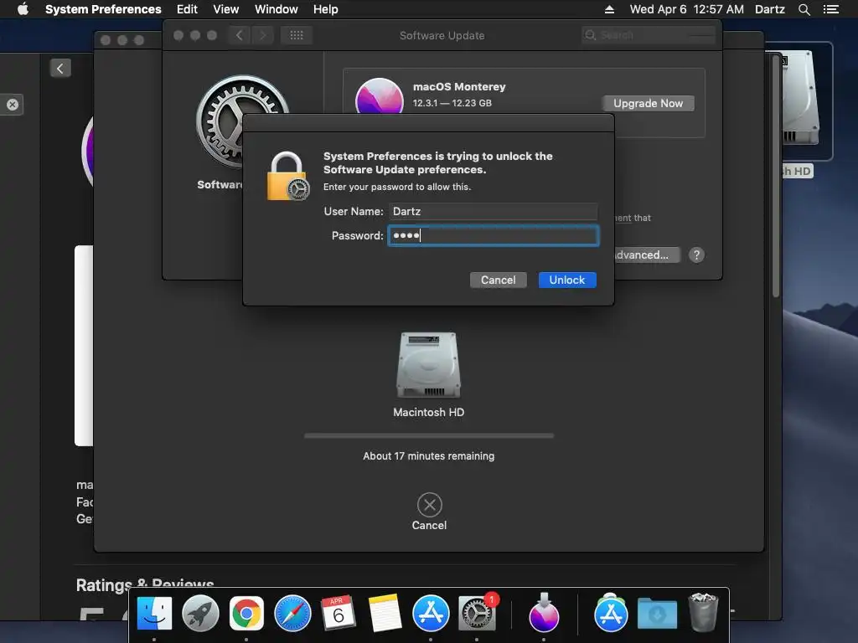Click the Dartz user name in menu bar
858x643 pixels.
click(769, 9)
